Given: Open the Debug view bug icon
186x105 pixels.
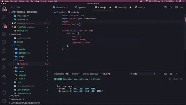Looking at the screenshot, I should tap(4, 34).
